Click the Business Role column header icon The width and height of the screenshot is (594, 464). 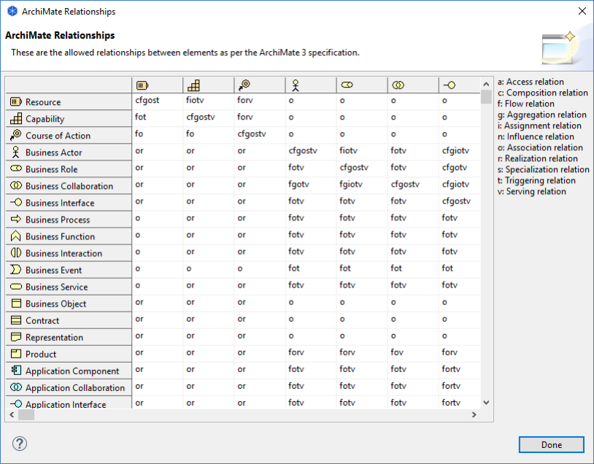coord(347,85)
